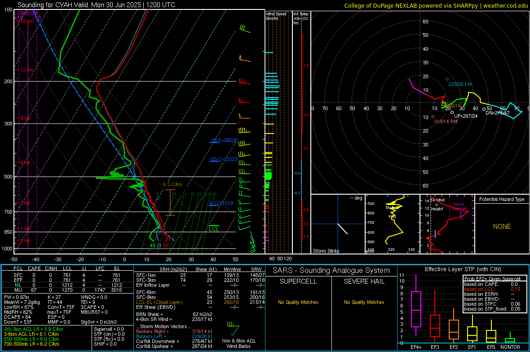Click the 12 km height marker

pyautogui.click(x=26, y=70)
